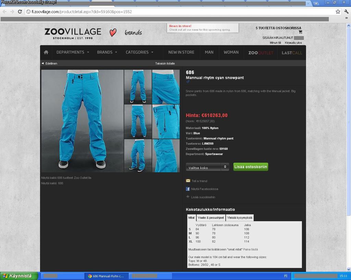Click the green Lisää ostoskoriin button

coord(251,167)
